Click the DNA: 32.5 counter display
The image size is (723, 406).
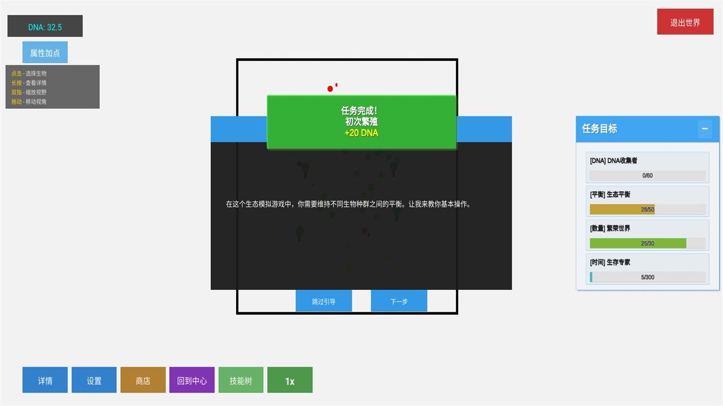(45, 27)
